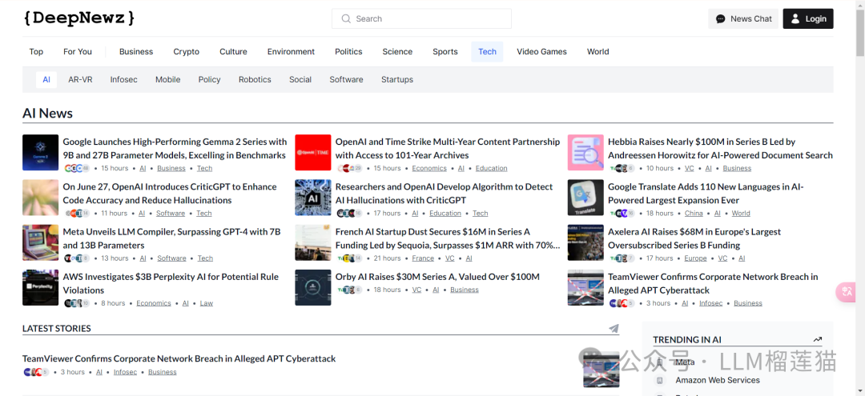865x396 pixels.
Task: Open the Orby AI article thumbnail
Action: coord(313,287)
